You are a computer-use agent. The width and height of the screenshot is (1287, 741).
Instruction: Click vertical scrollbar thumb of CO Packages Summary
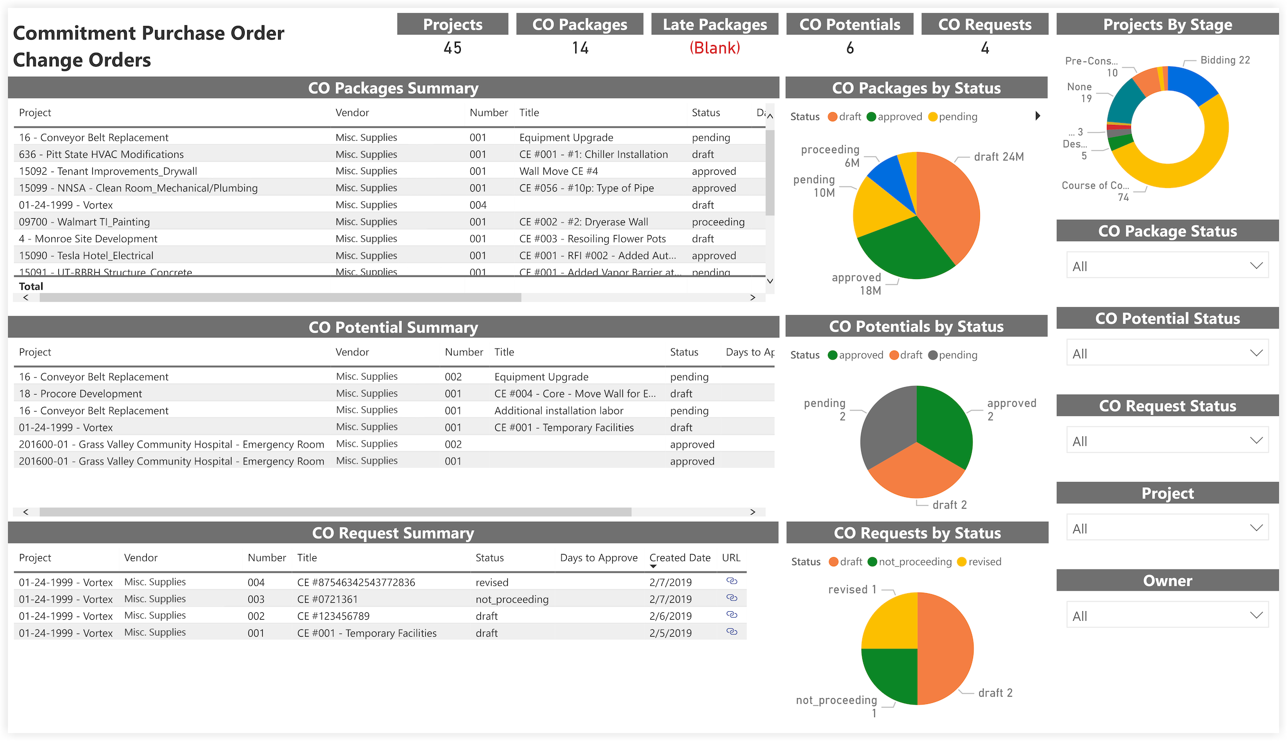(770, 172)
